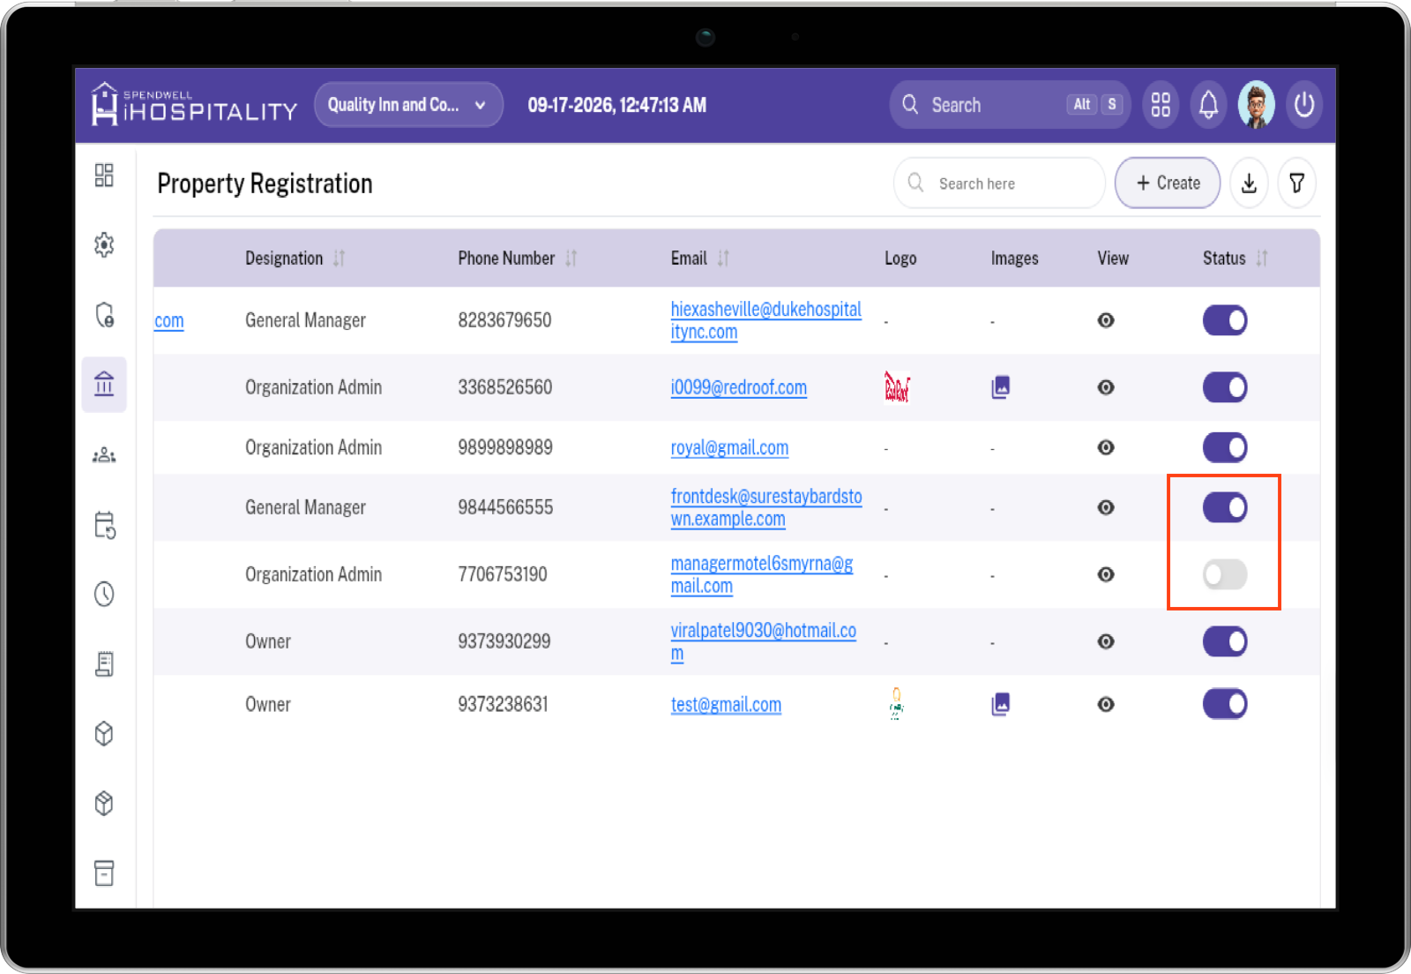
Task: Open the package cube sidebar icon below receipt
Action: tap(104, 733)
